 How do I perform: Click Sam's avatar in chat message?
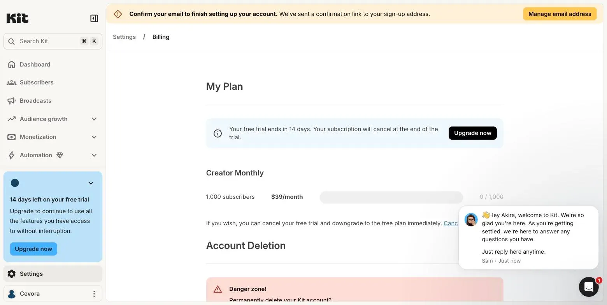point(471,220)
